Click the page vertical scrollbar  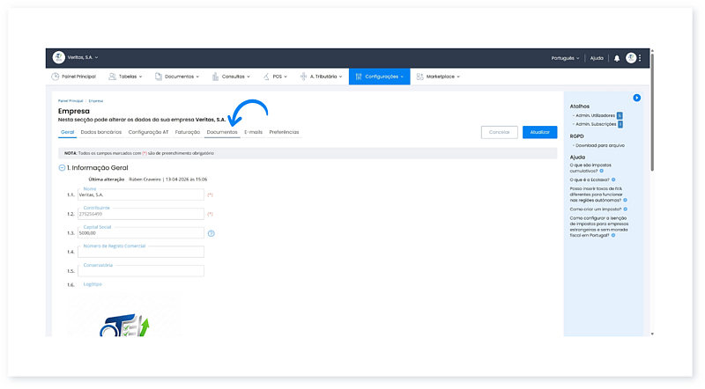click(652, 113)
